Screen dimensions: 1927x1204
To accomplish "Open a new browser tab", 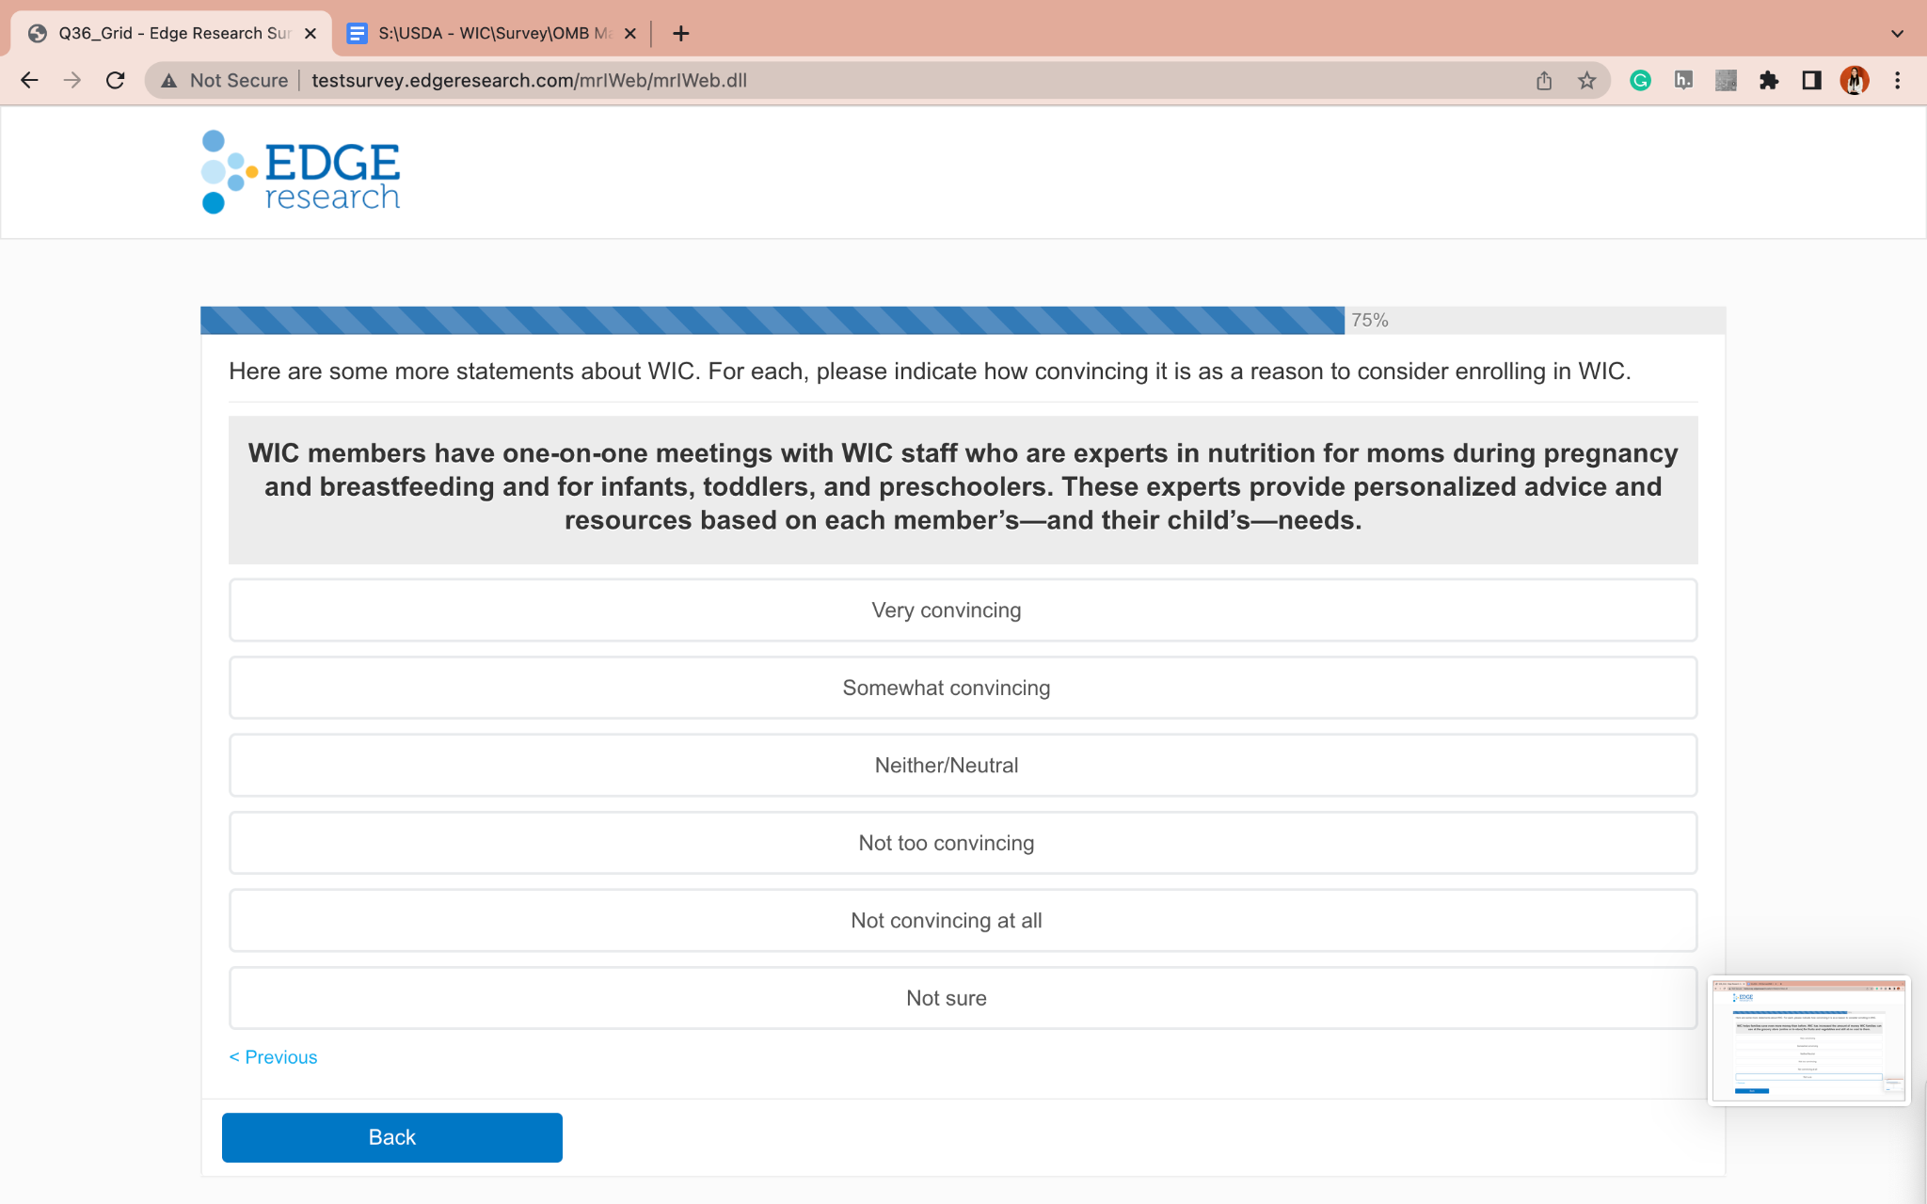I will (x=681, y=34).
